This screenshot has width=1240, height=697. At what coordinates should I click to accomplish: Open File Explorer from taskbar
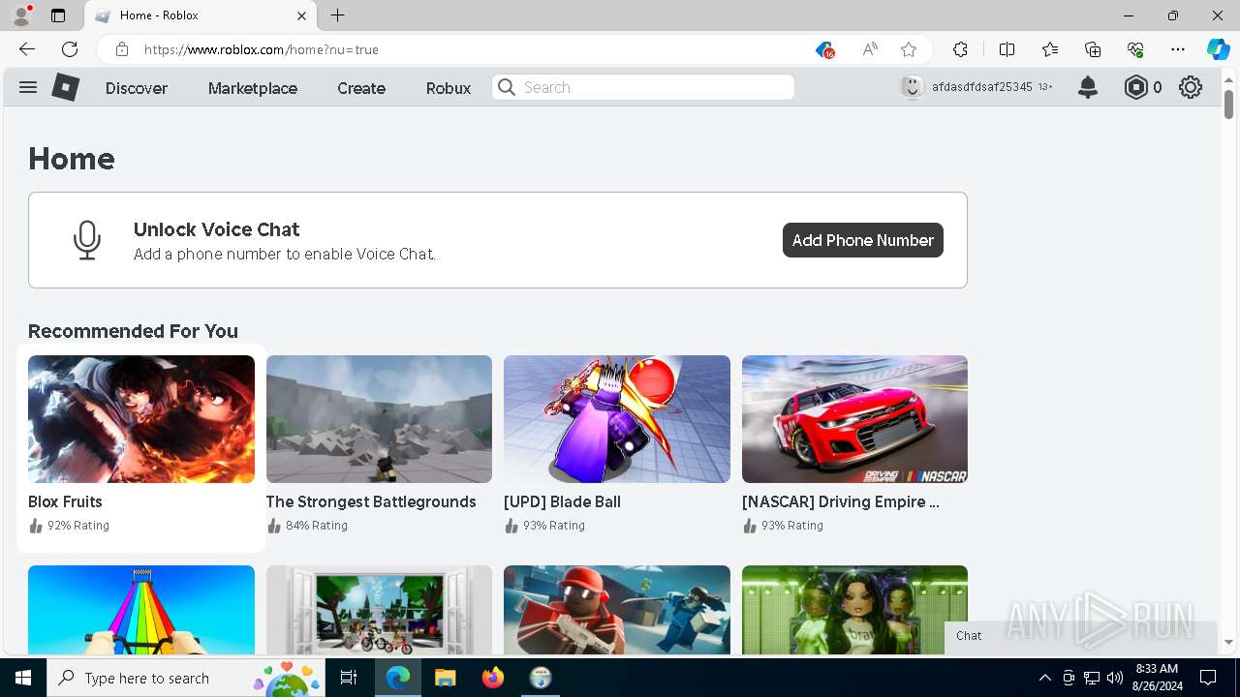point(445,678)
